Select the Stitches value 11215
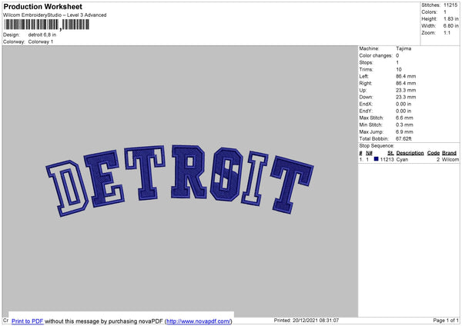 (x=450, y=5)
